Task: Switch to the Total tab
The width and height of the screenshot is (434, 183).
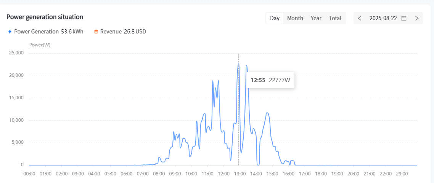Action: click(x=335, y=19)
